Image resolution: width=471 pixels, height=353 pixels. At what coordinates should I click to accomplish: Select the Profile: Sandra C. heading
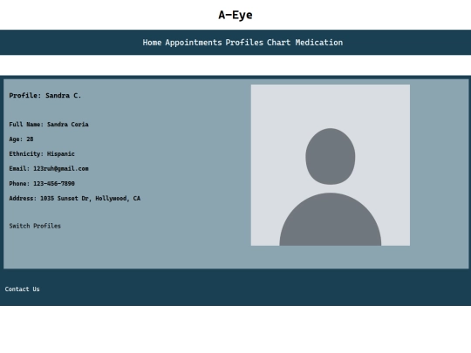click(x=45, y=96)
